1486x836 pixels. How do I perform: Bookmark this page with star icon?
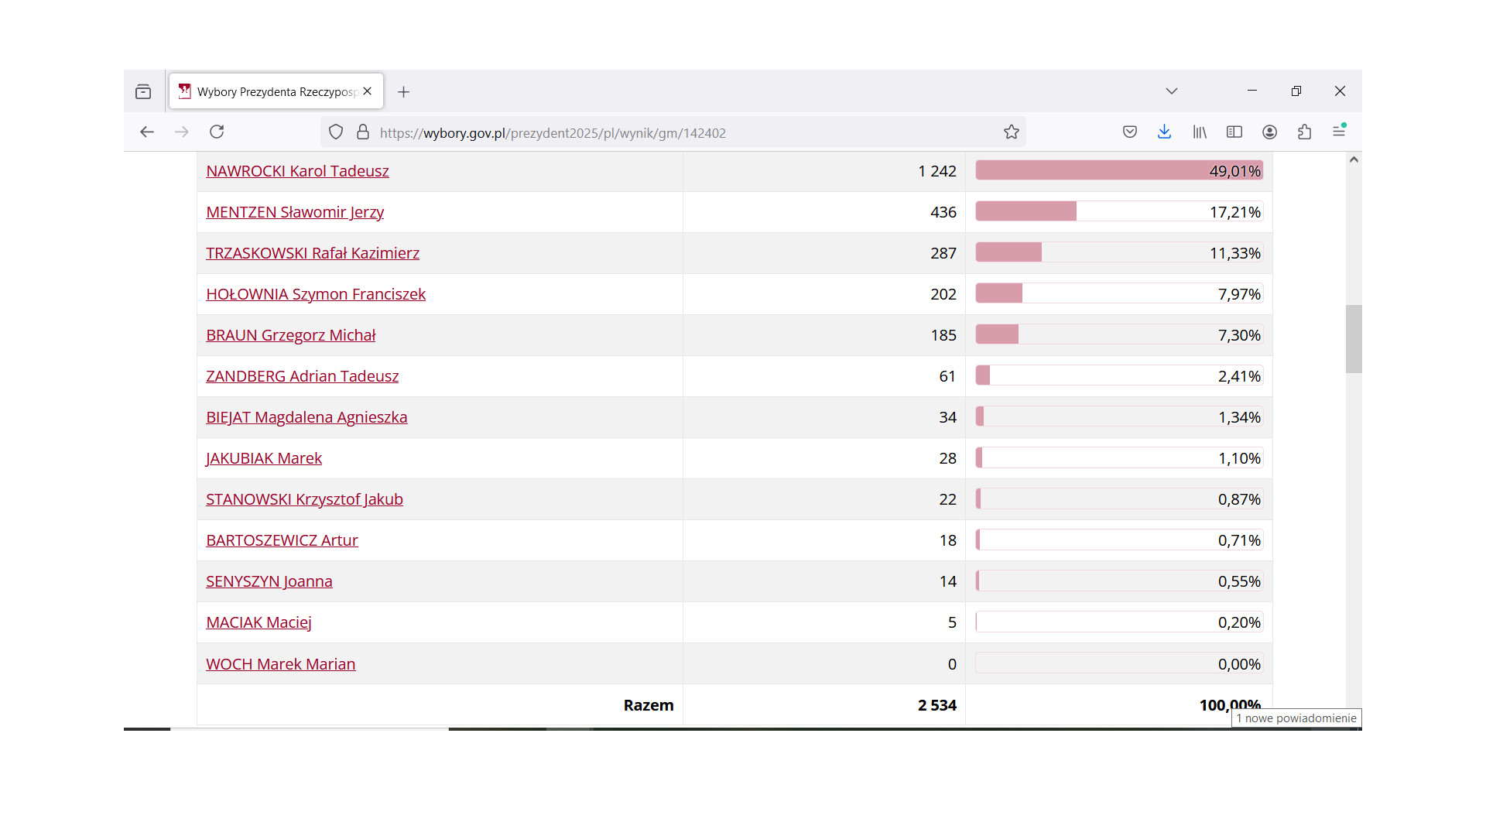1011,132
